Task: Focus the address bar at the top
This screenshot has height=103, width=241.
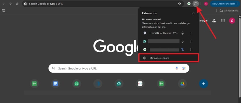Action: coord(103,4)
